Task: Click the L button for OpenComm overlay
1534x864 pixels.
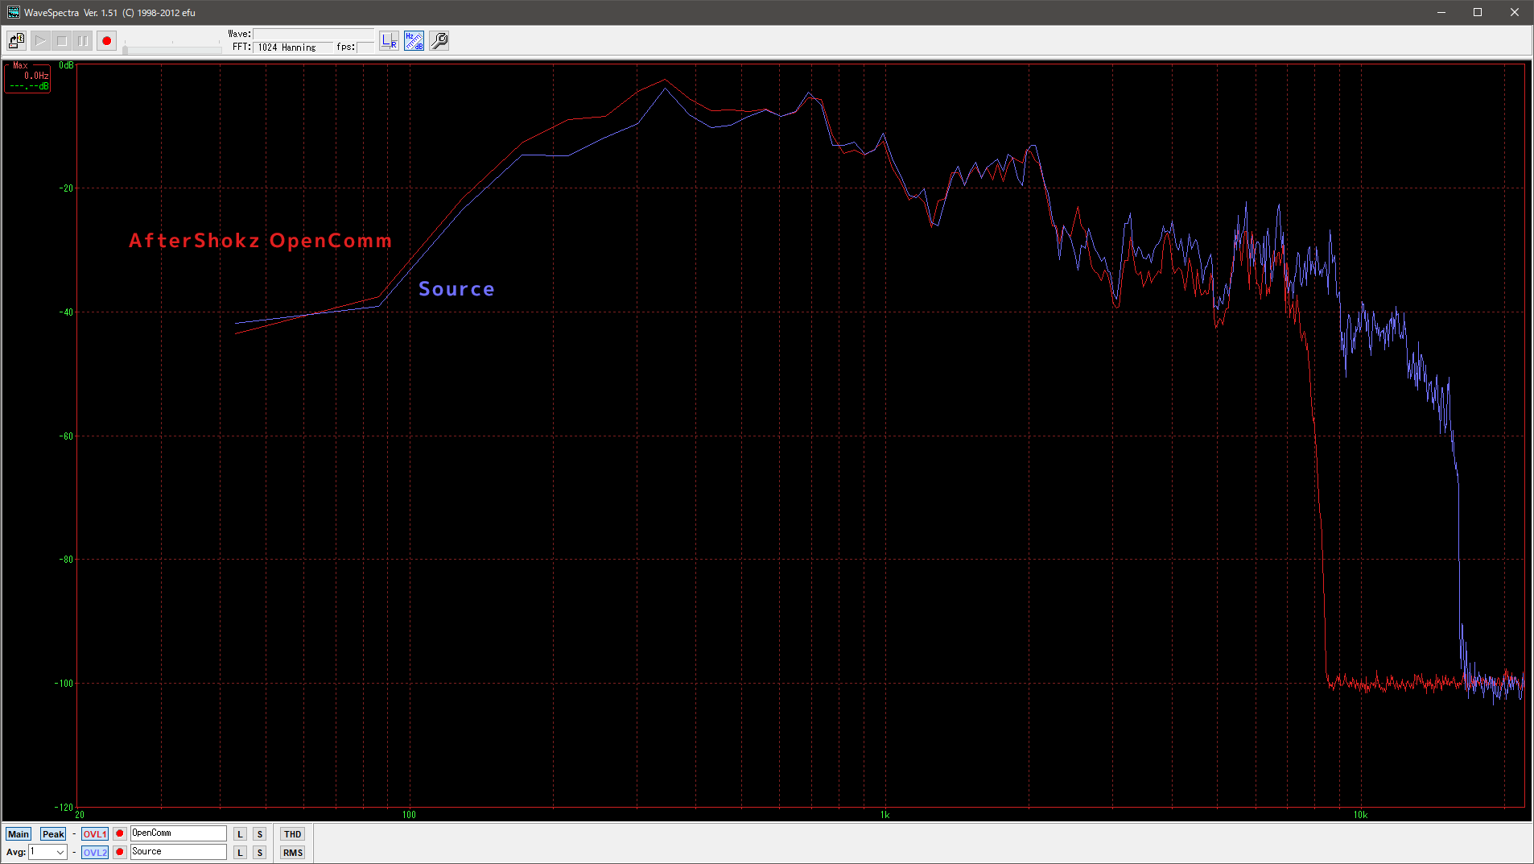Action: click(240, 833)
